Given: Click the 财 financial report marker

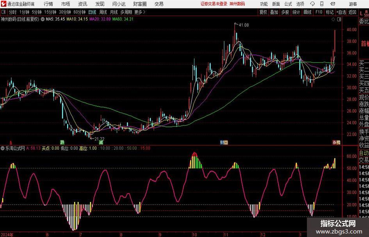Looking at the screenshot, I should click(x=222, y=142).
